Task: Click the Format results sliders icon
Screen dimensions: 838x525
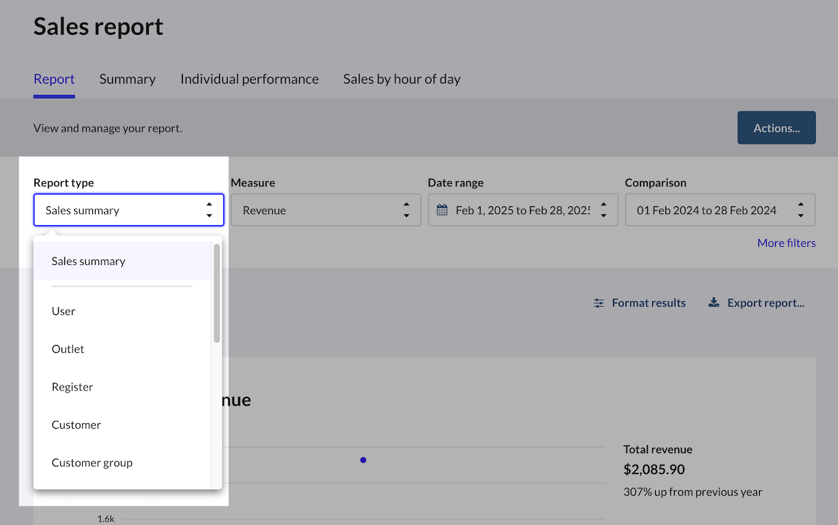Action: [598, 303]
